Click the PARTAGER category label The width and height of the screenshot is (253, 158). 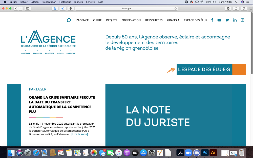[38, 89]
